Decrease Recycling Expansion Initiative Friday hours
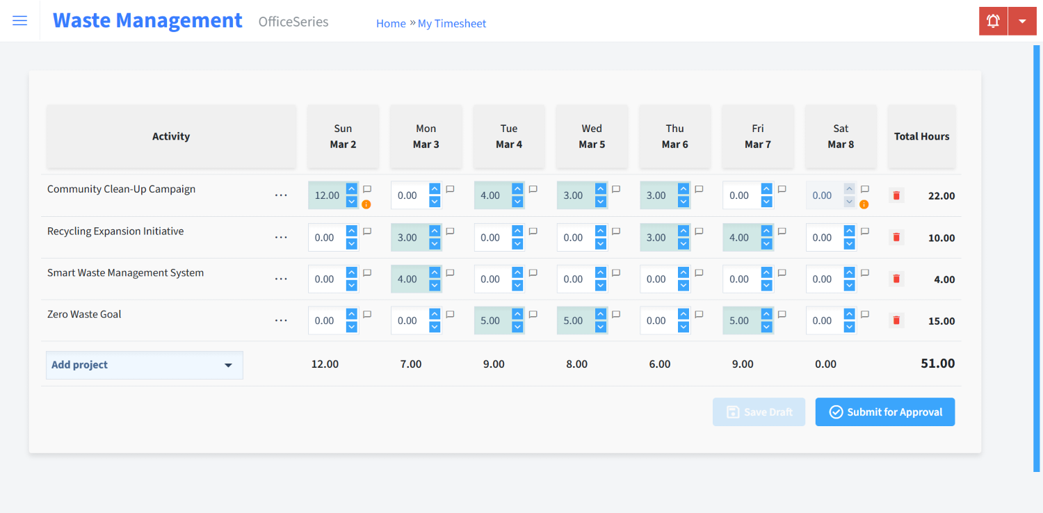The height and width of the screenshot is (513, 1043). (x=766, y=244)
